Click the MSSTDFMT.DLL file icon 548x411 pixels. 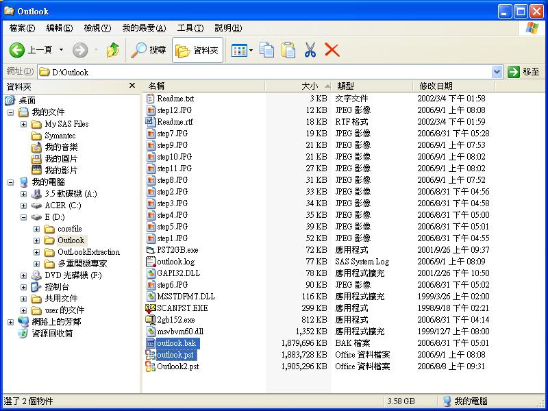tap(151, 297)
